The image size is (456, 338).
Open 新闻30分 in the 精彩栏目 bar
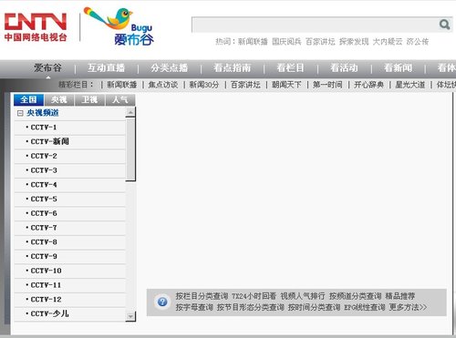[204, 85]
